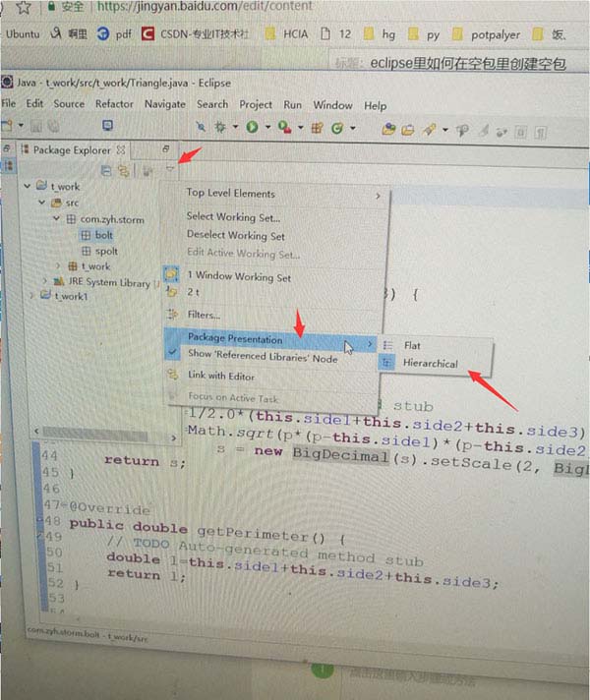Open the dropdown beside the Run Last Tool icon

coord(301,128)
